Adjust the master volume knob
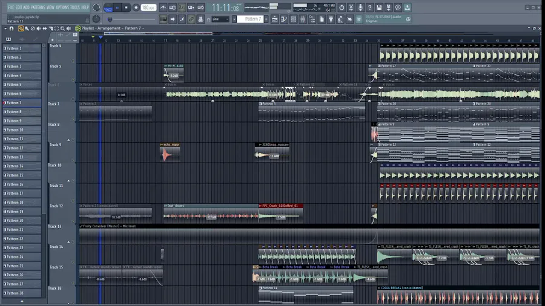 96,7
